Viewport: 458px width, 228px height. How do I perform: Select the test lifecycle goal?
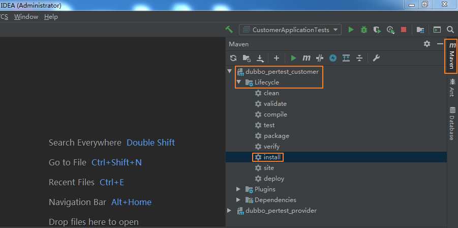tap(269, 125)
